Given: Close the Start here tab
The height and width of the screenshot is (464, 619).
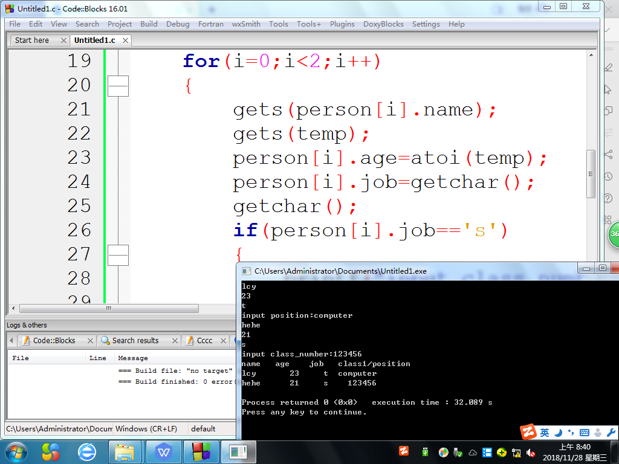Looking at the screenshot, I should pos(63,40).
